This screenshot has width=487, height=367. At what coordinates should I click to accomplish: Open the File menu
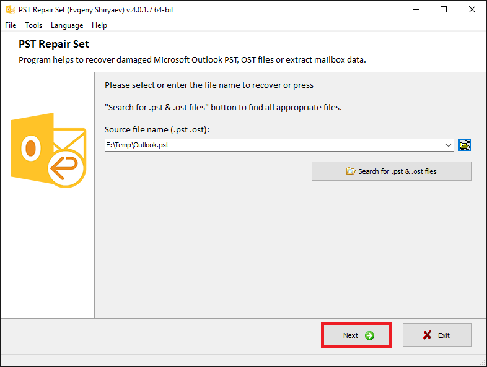click(x=11, y=25)
